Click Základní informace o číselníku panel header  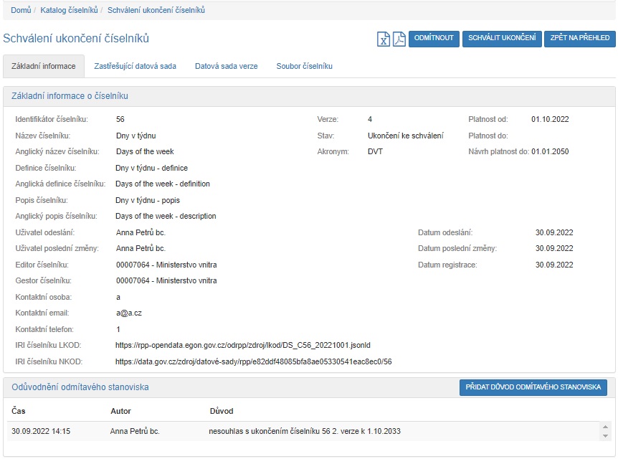pyautogui.click(x=70, y=95)
